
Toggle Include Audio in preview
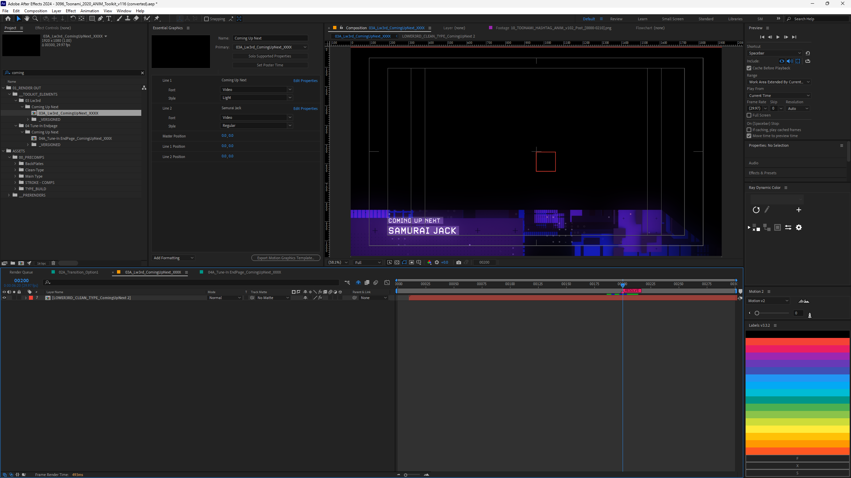pyautogui.click(x=790, y=61)
